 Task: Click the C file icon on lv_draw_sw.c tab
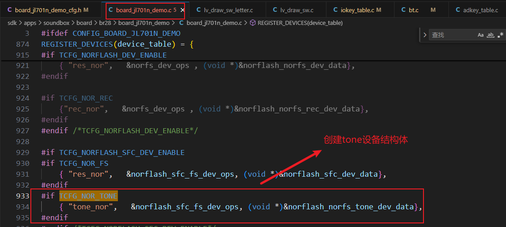coord(275,10)
